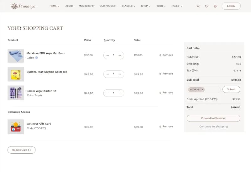Click the coupon code input field
The width and height of the screenshot is (251, 172).
203,89
